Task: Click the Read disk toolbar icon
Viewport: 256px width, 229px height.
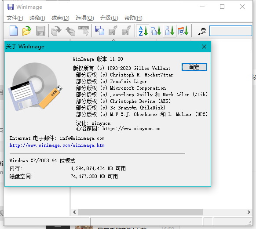Action: pyautogui.click(x=56, y=31)
